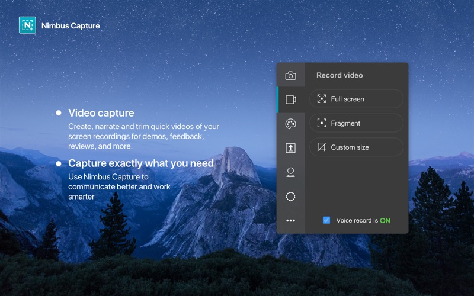Disable the voice record checkbox

click(x=326, y=220)
